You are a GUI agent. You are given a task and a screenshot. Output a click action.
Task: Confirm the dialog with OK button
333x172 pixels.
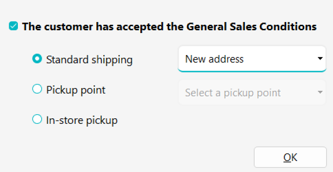[x=290, y=157]
